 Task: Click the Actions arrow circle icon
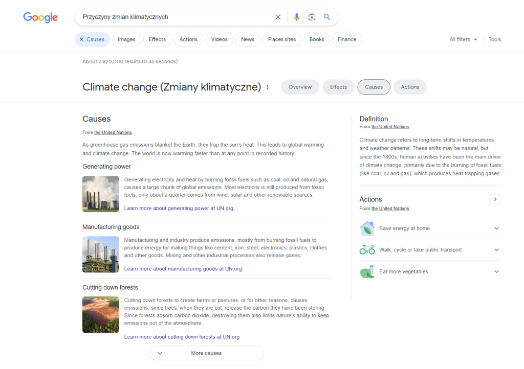(x=495, y=199)
